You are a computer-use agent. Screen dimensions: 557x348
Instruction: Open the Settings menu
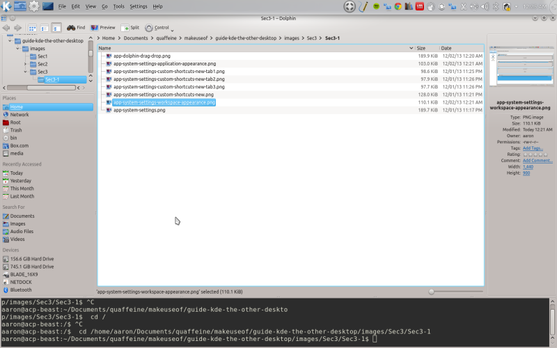pyautogui.click(x=138, y=6)
